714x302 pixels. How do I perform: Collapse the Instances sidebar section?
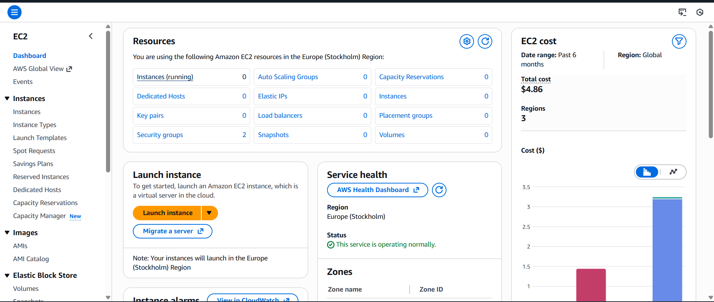coord(7,98)
